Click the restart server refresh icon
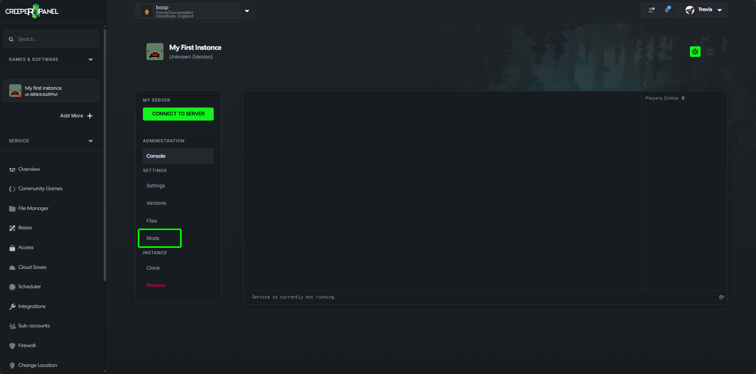 pos(710,51)
